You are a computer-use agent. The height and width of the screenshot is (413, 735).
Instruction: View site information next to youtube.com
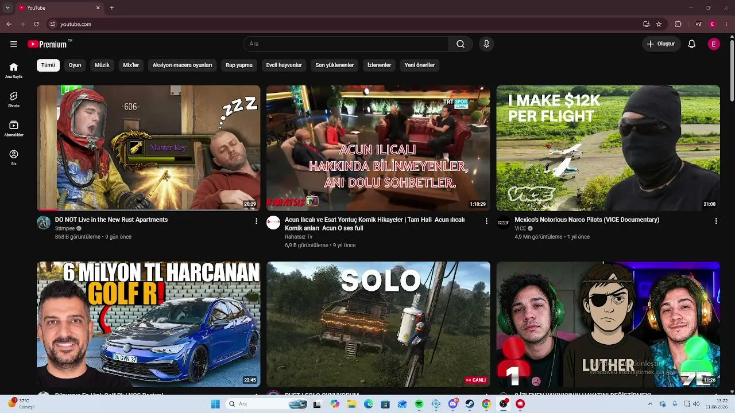pos(53,24)
